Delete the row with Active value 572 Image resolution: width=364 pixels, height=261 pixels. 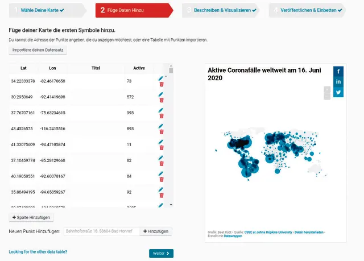(162, 100)
